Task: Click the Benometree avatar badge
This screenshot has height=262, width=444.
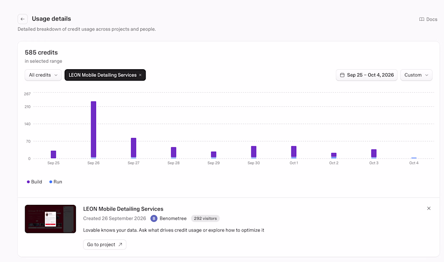Action: [x=154, y=219]
